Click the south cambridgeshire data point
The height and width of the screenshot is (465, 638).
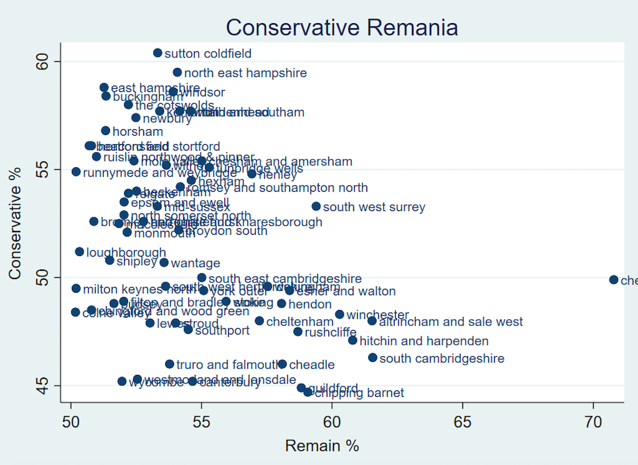373,358
